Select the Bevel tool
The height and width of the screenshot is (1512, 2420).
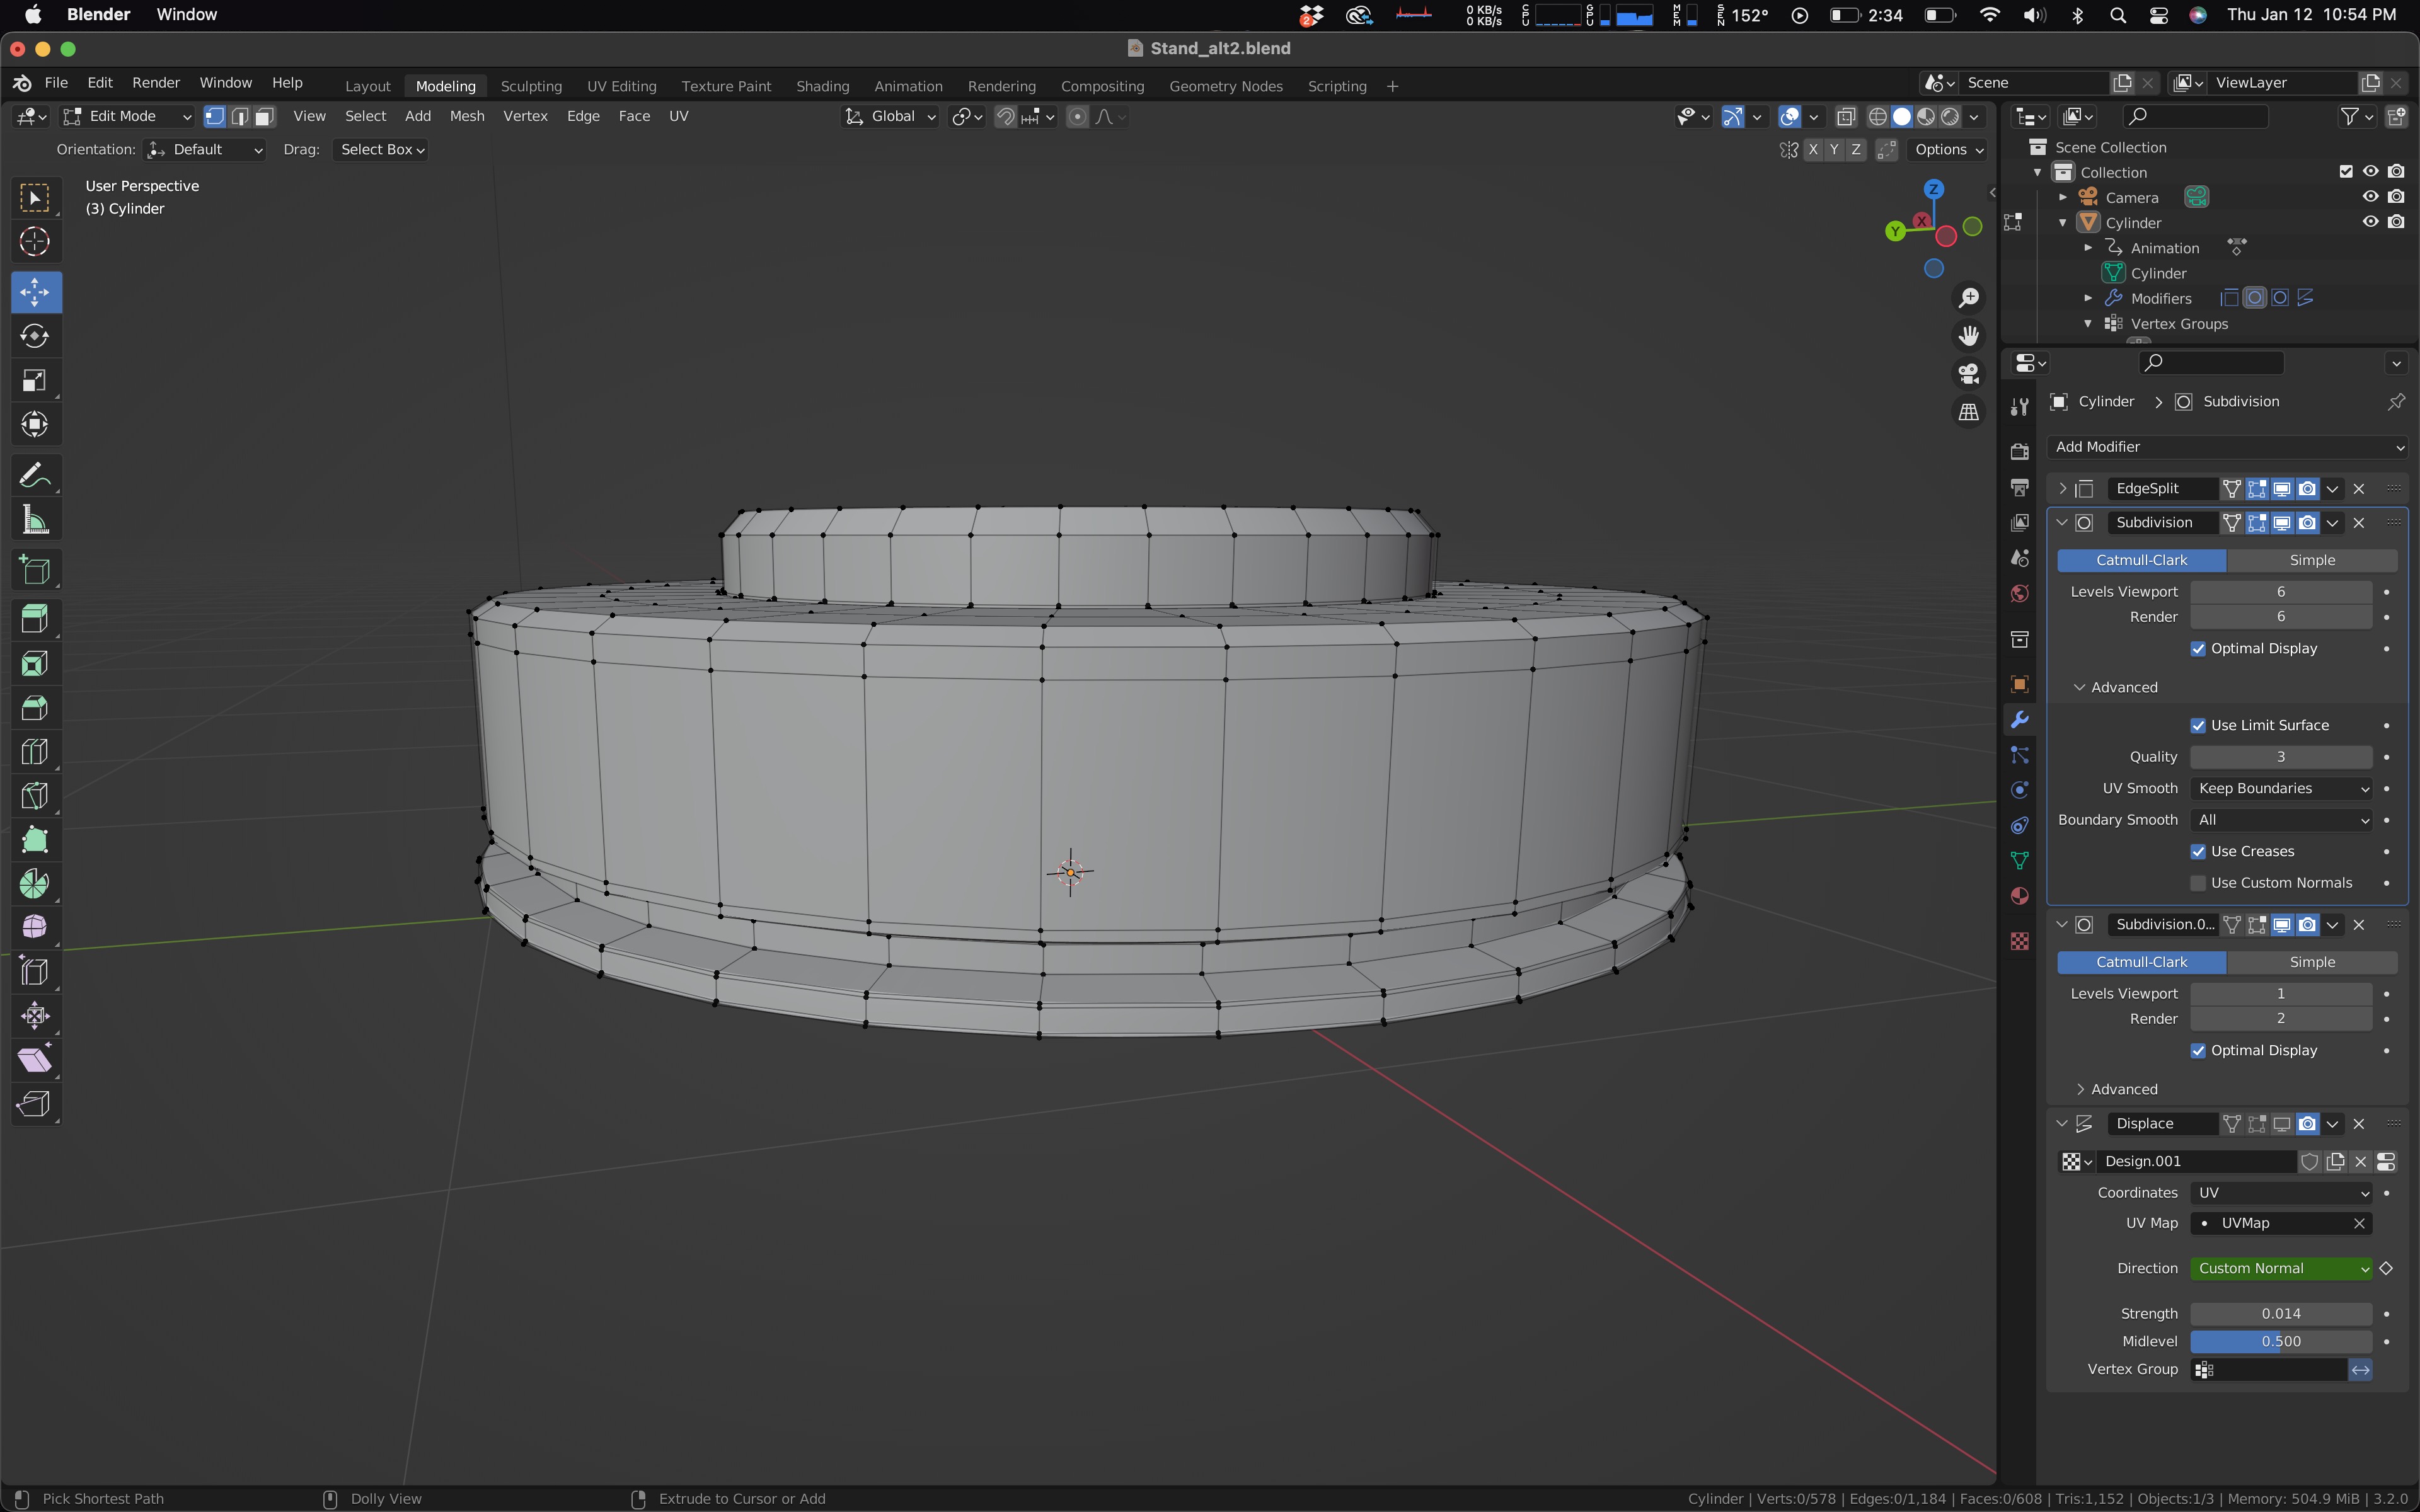[x=35, y=708]
